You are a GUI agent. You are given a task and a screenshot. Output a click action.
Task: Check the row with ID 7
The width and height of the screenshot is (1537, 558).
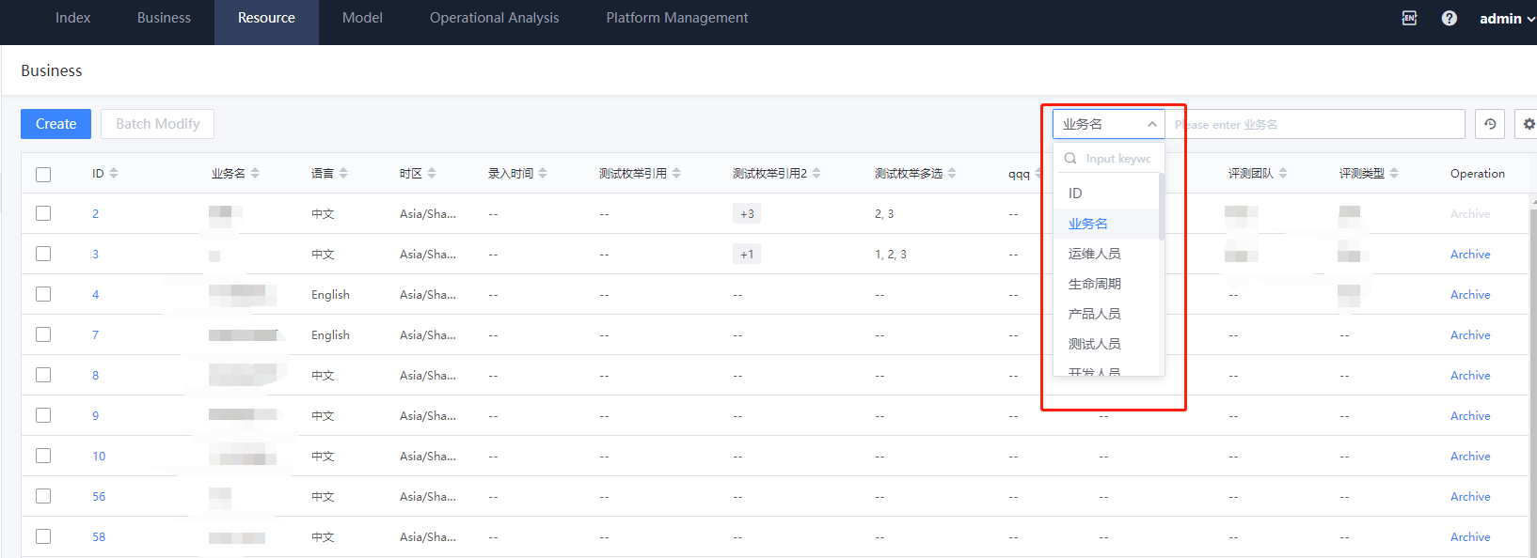tap(43, 334)
